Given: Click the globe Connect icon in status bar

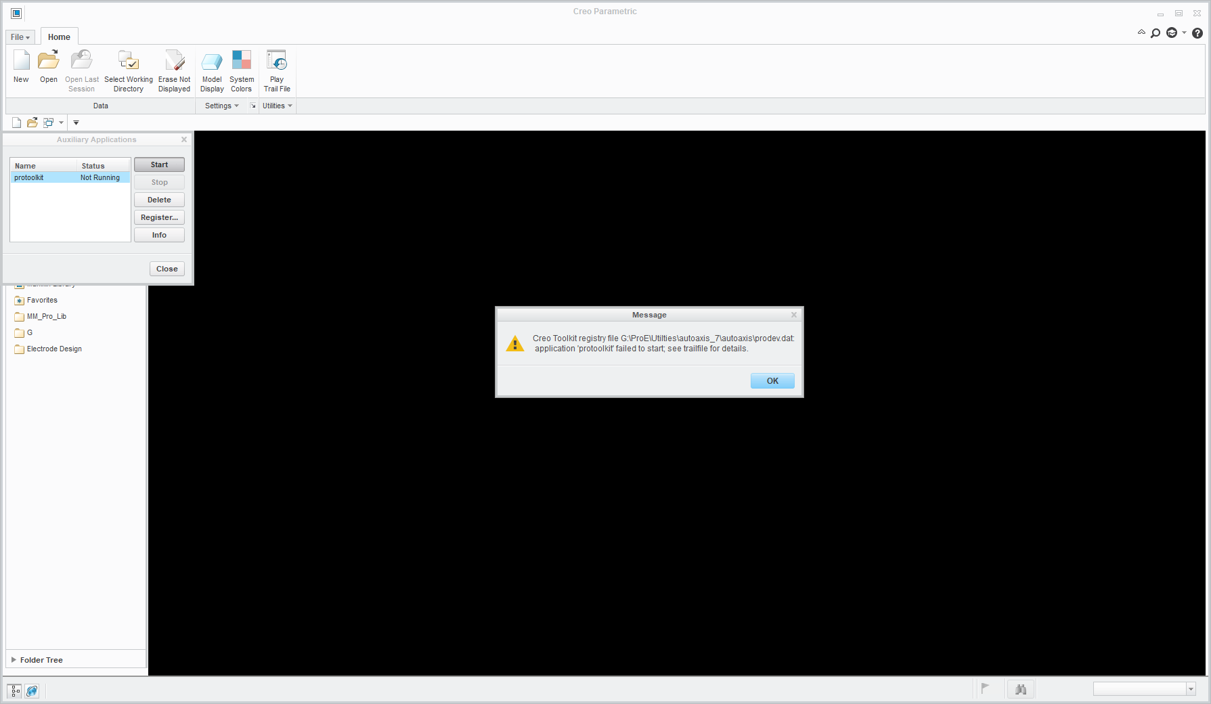Looking at the screenshot, I should click(x=31, y=690).
